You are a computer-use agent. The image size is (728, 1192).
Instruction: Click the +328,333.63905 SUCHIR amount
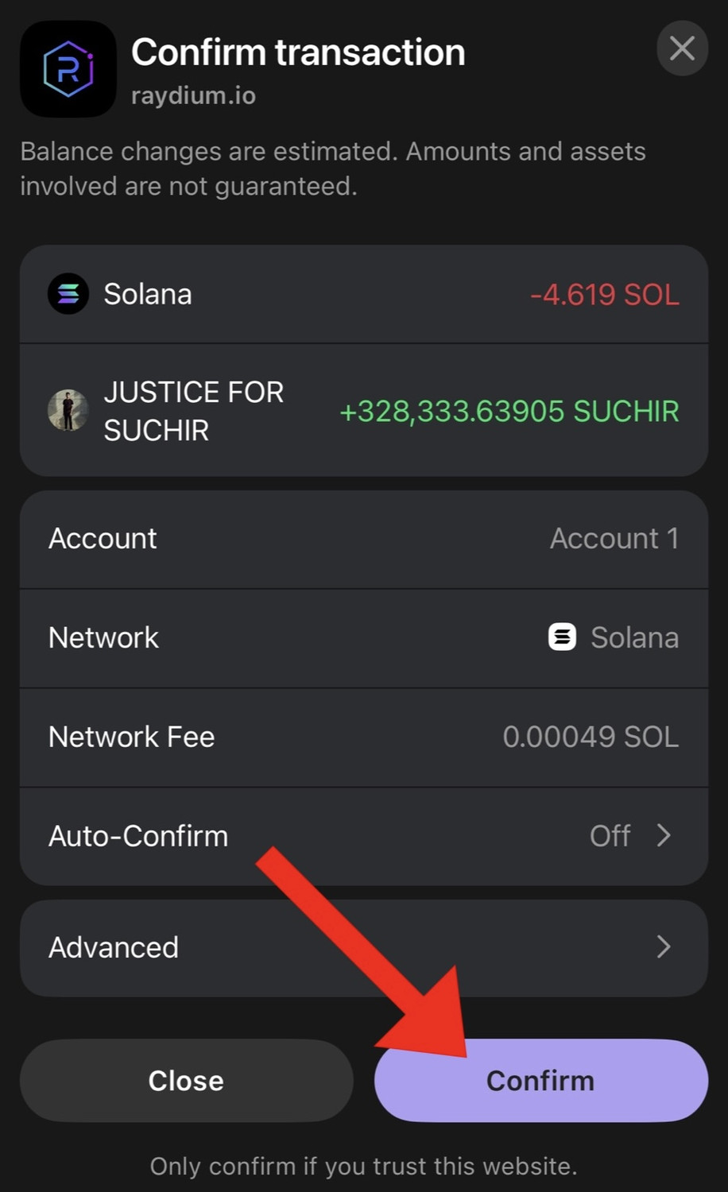tap(509, 412)
